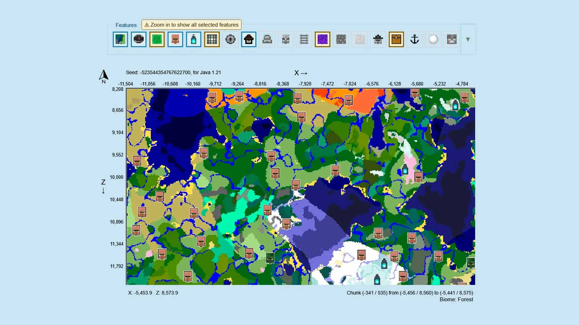Toggle the Spawn compass feature icon
Viewport: 579px width, 325px height.
[x=139, y=39]
